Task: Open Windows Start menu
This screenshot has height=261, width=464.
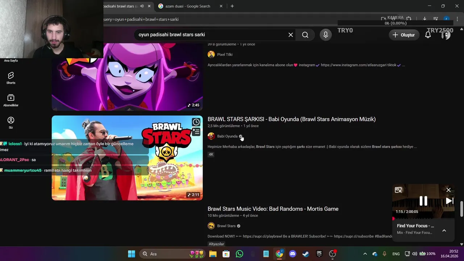Action: click(x=132, y=254)
